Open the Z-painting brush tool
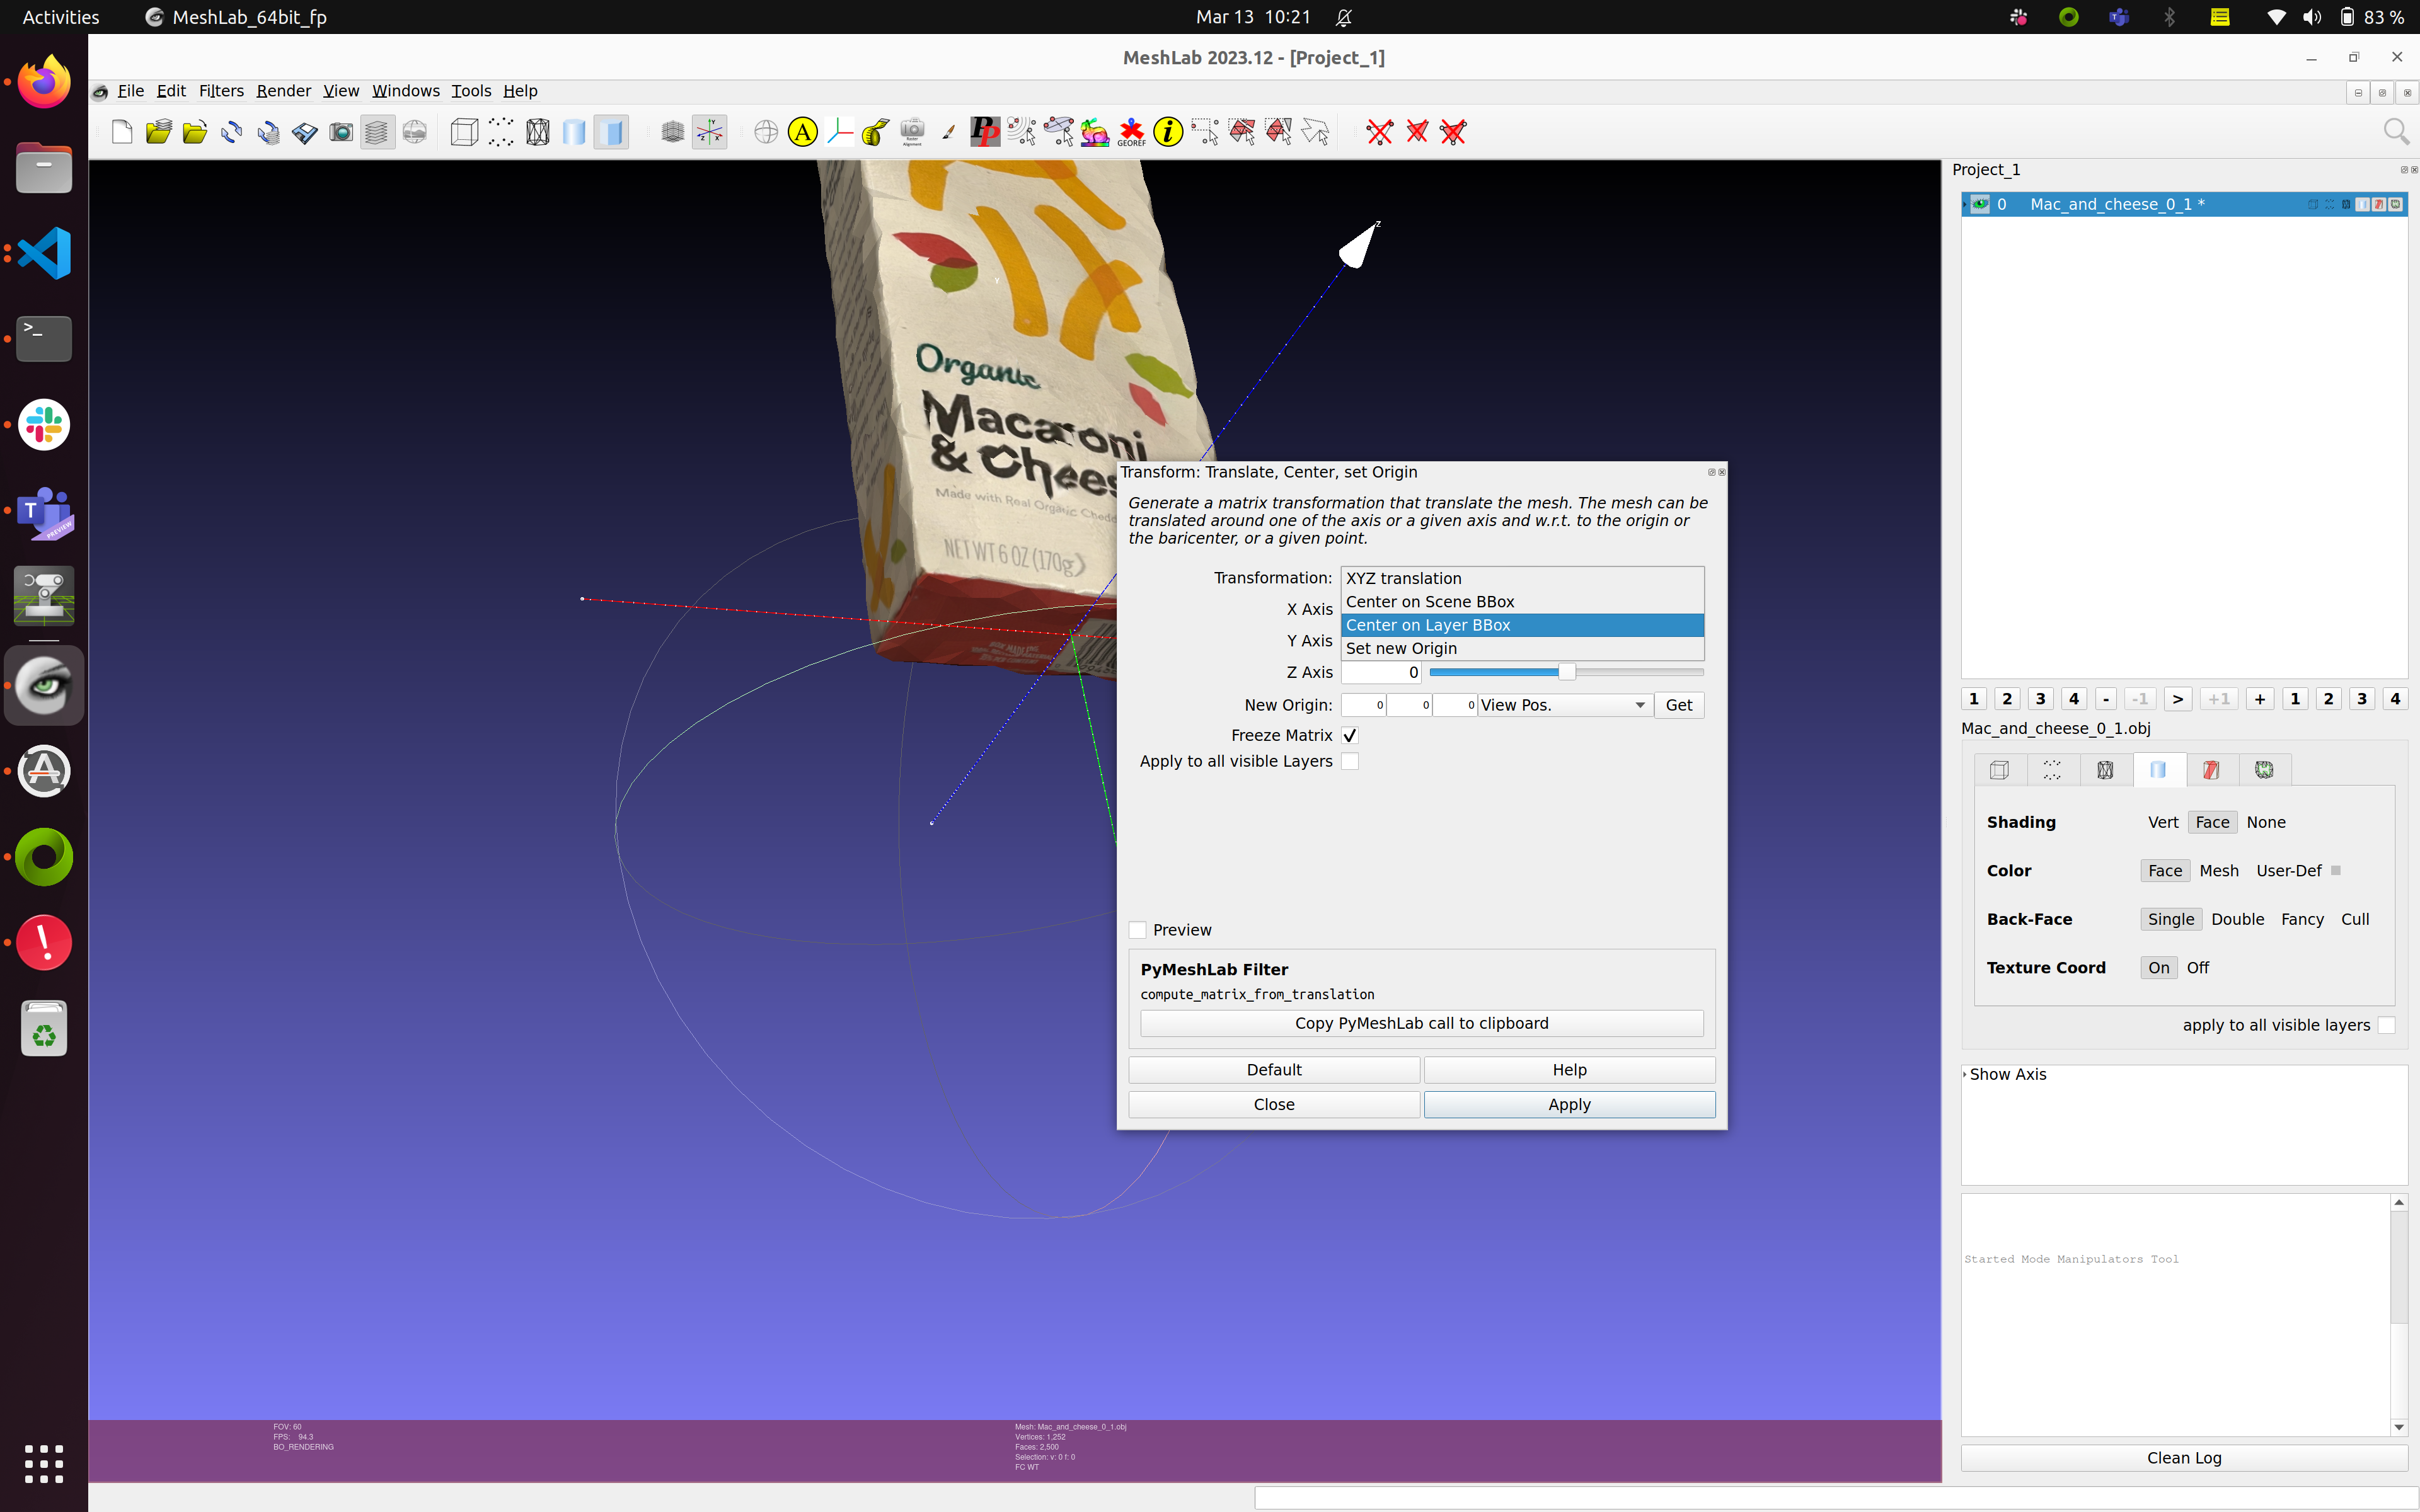This screenshot has height=1512, width=2420. (x=948, y=132)
